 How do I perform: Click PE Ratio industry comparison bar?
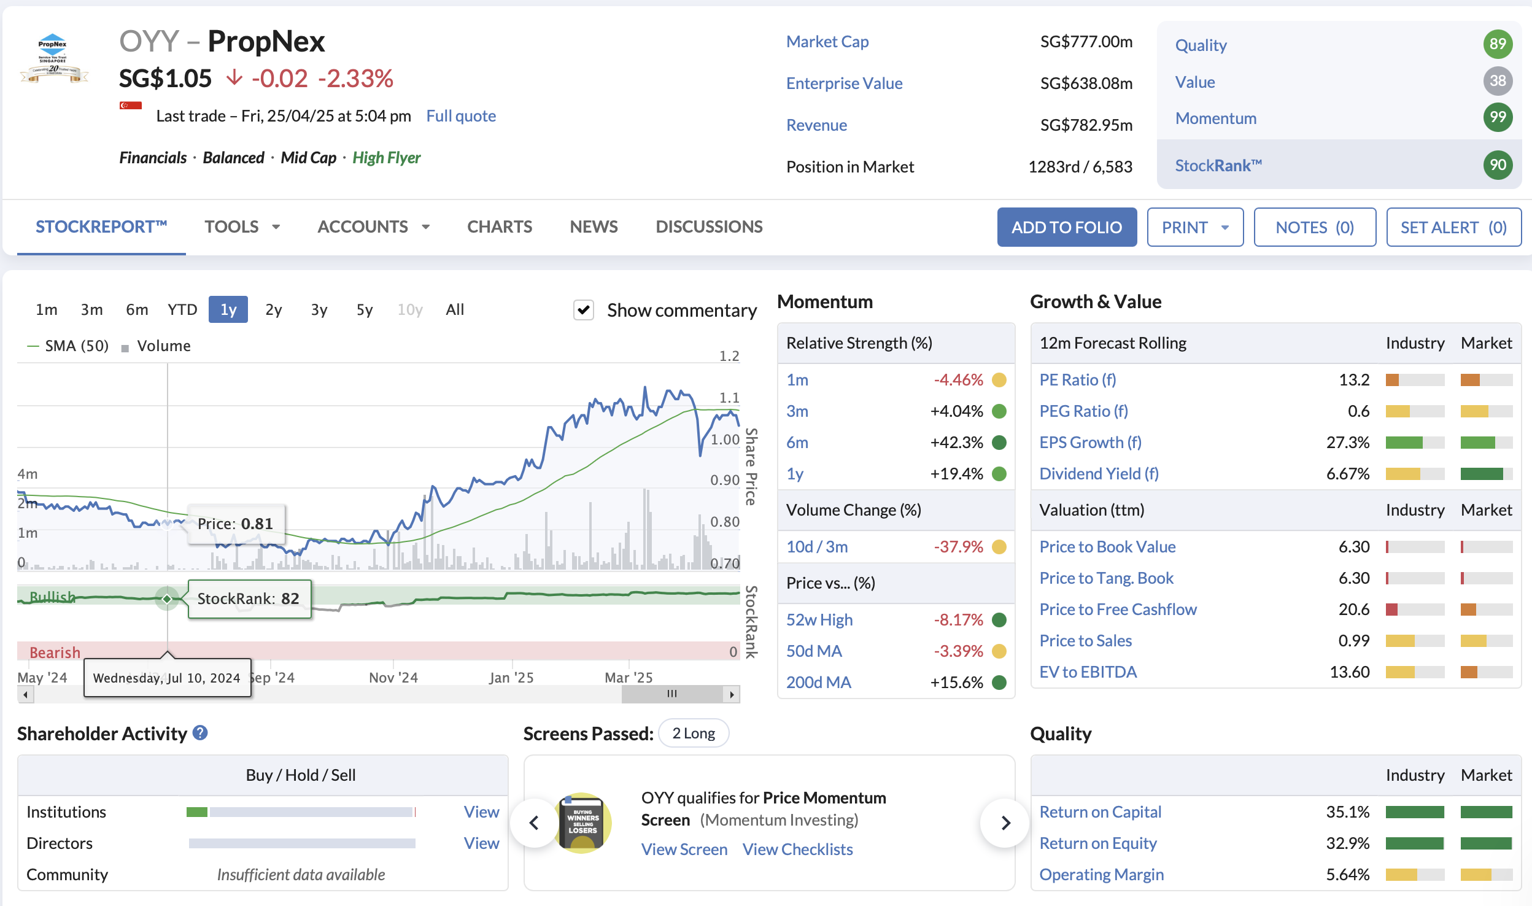(x=1415, y=380)
